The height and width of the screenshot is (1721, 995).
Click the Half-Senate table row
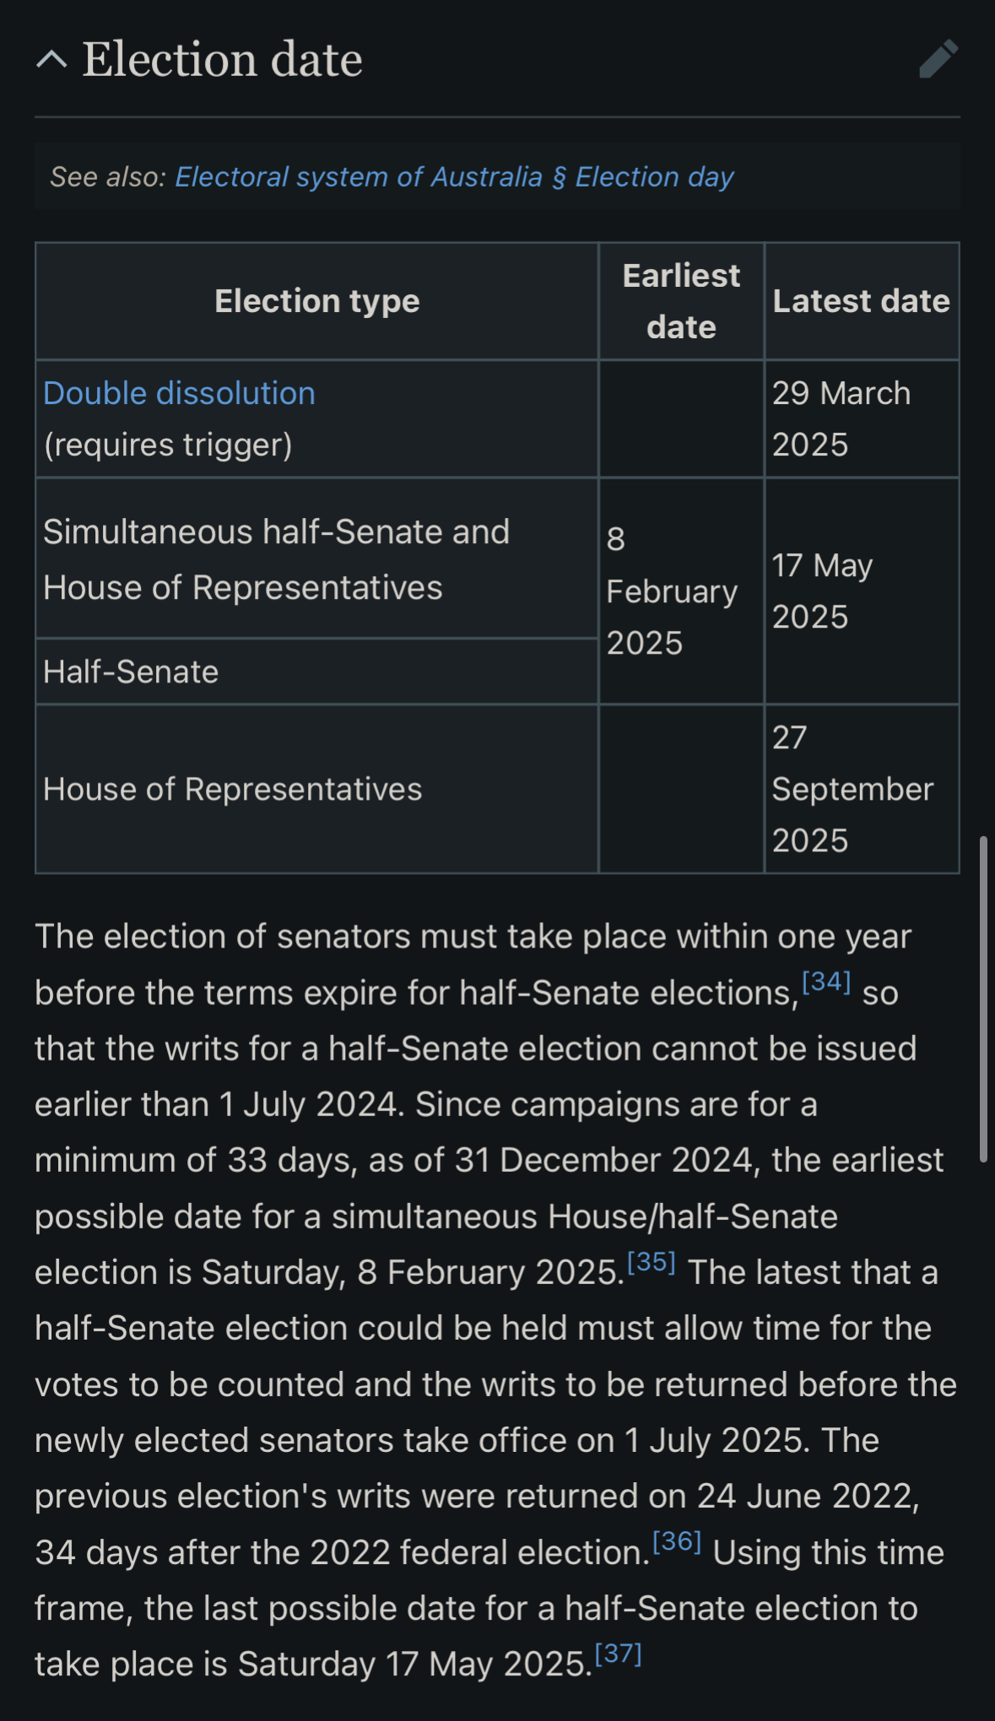317,672
